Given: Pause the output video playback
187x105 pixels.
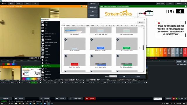Looking at the screenshot, I should pyautogui.click(x=185, y=62).
